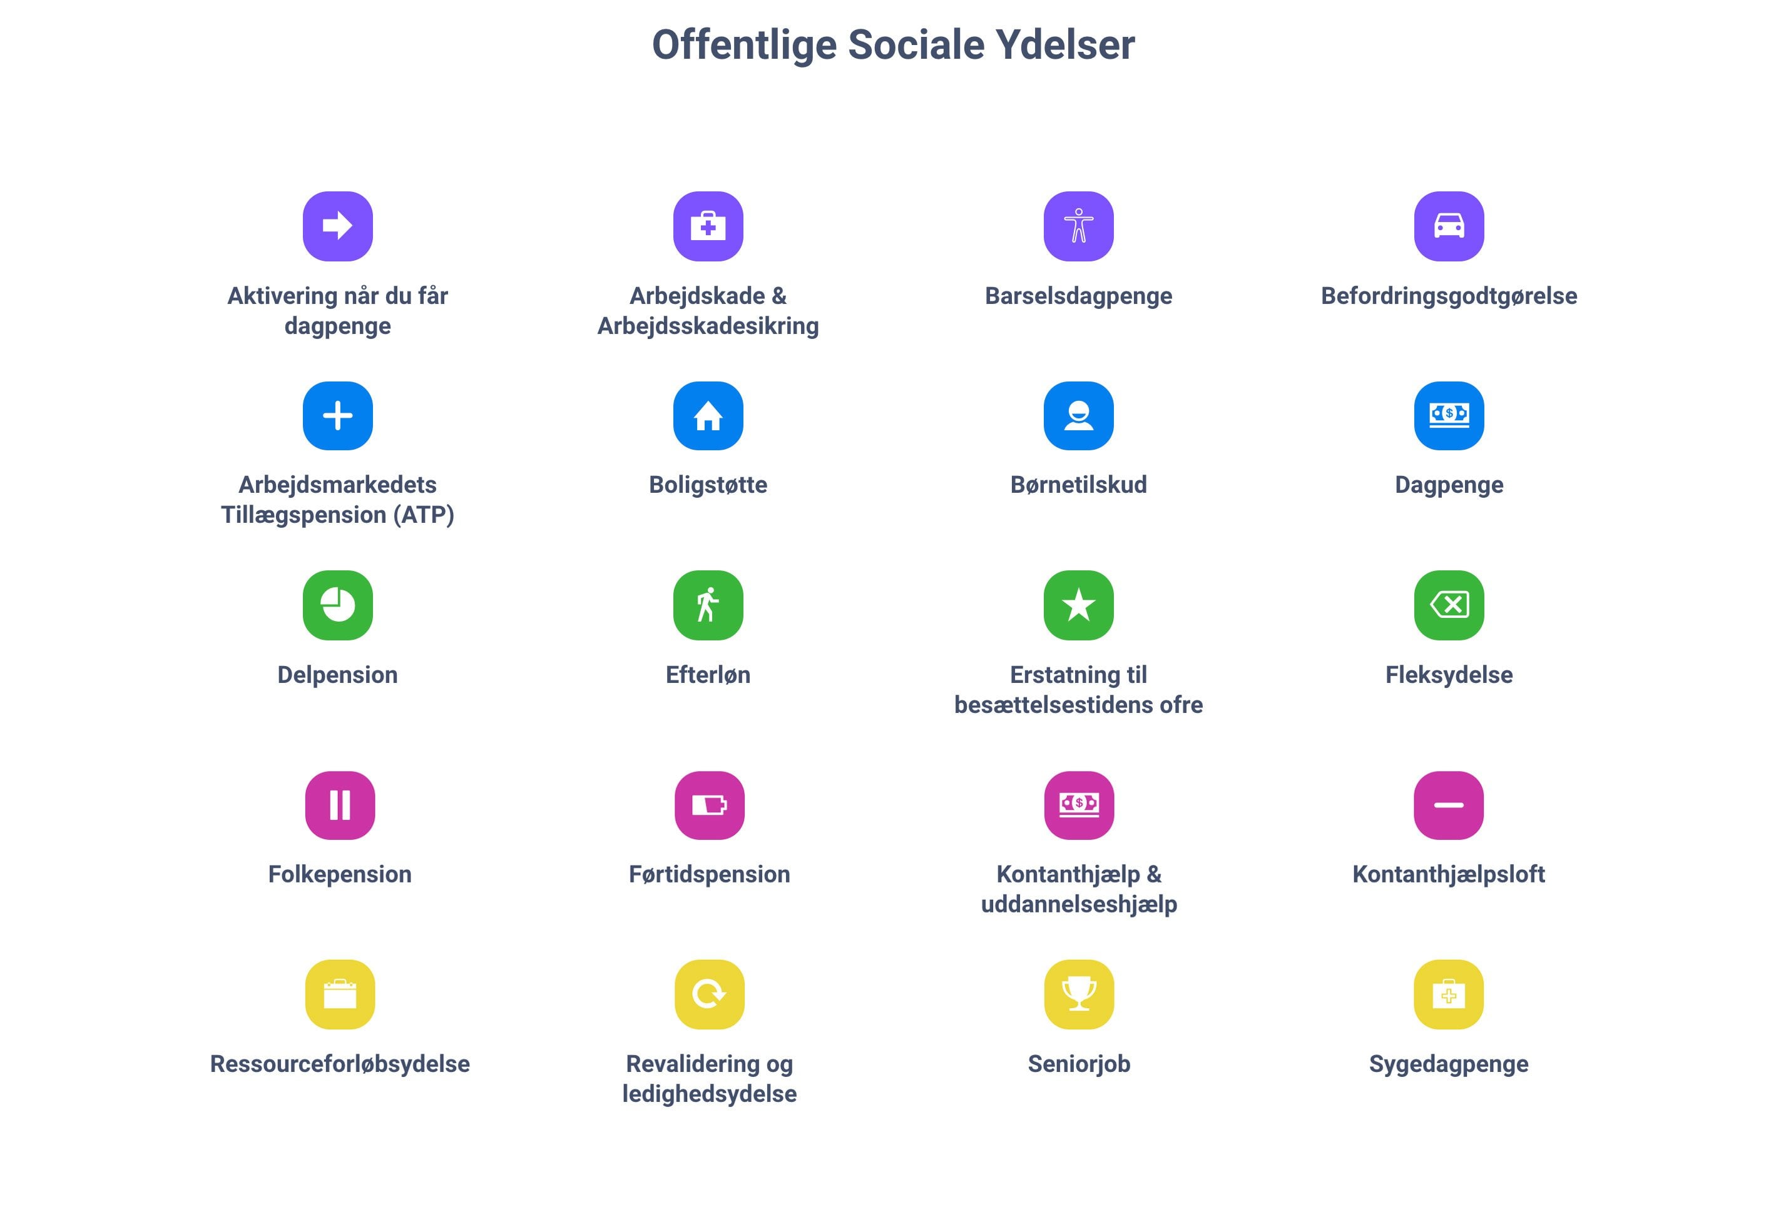Screen dimensions: 1791x1207
Task: Open the Revalidering og ledighedsydelse link
Action: [x=710, y=1078]
